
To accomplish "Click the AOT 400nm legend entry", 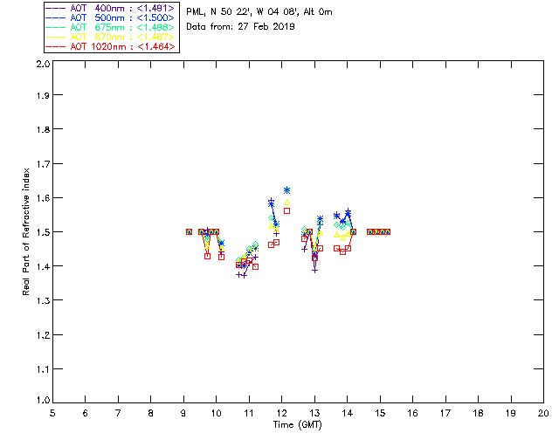I will coord(110,8).
